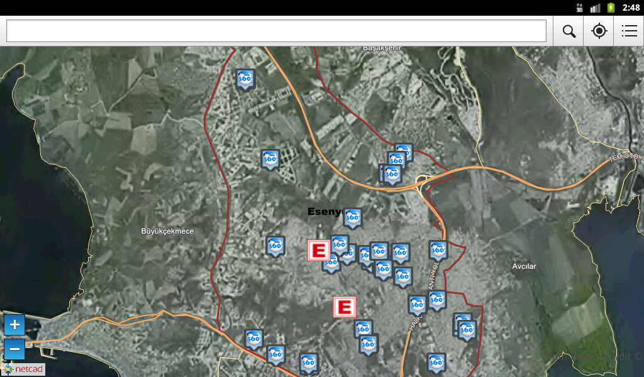
Task: Open 360 marker on the Haramidere road
Action: point(417,305)
